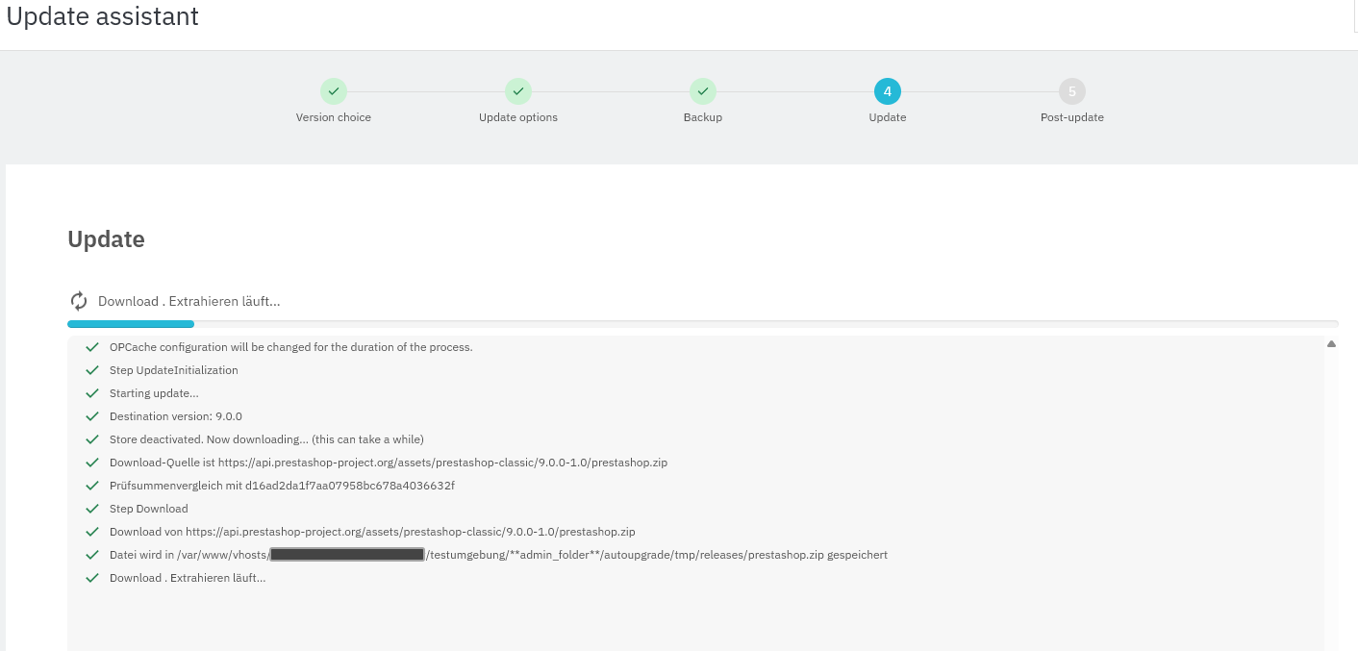Click the log scrollbar up arrow

1331,343
